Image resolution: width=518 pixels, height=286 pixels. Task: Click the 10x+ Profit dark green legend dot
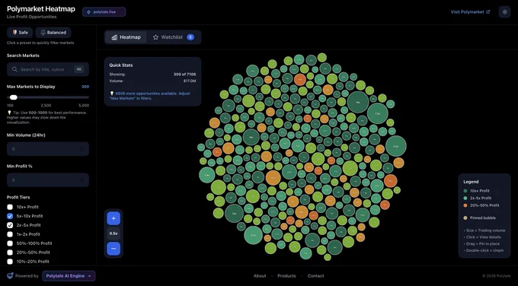tap(465, 191)
